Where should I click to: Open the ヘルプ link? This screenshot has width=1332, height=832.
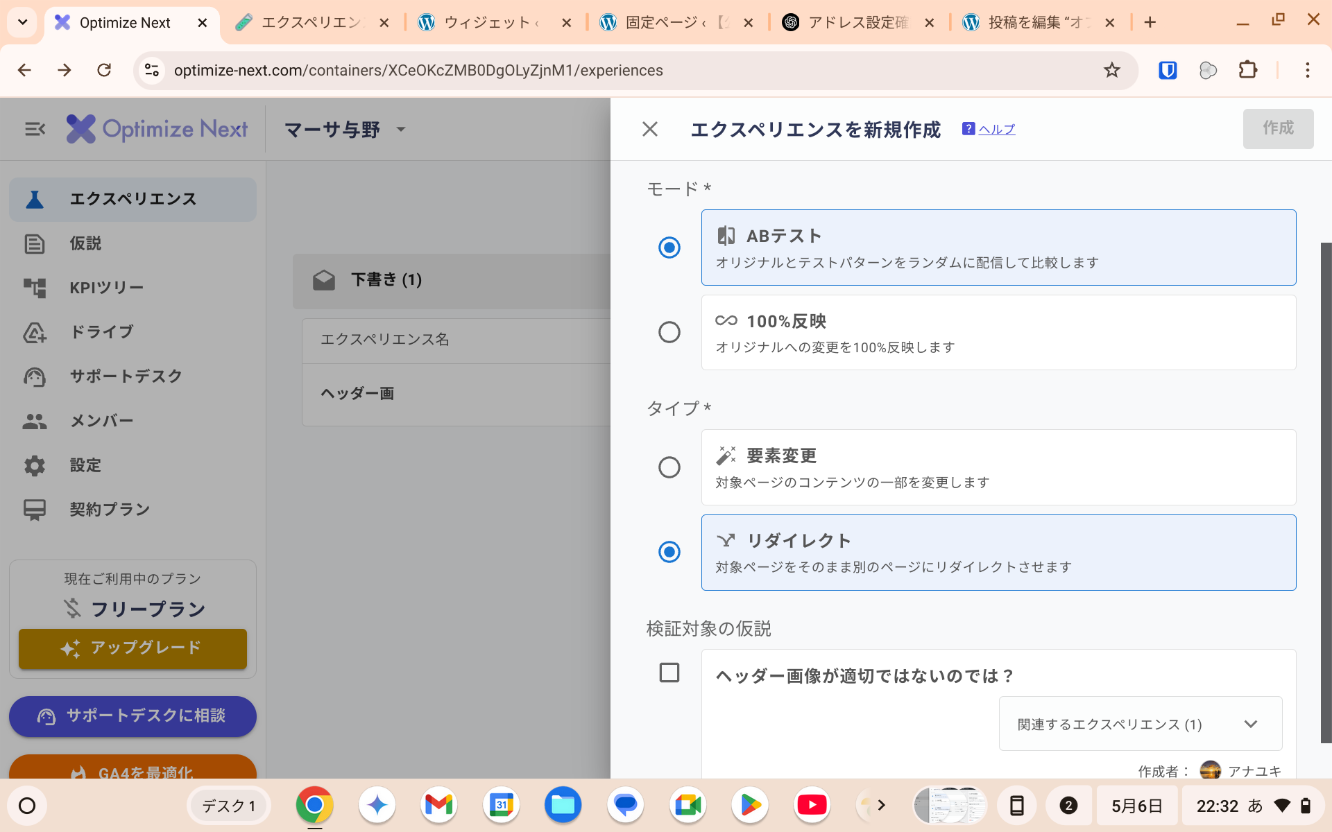click(997, 129)
